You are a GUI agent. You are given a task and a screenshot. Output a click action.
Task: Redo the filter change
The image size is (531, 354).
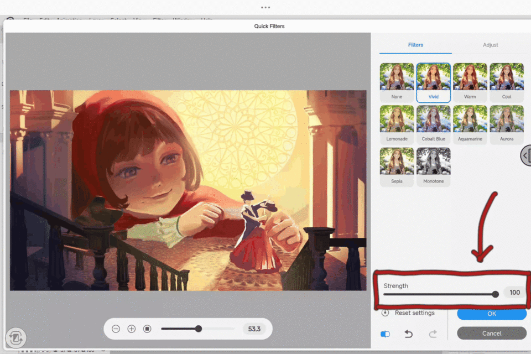coord(433,334)
